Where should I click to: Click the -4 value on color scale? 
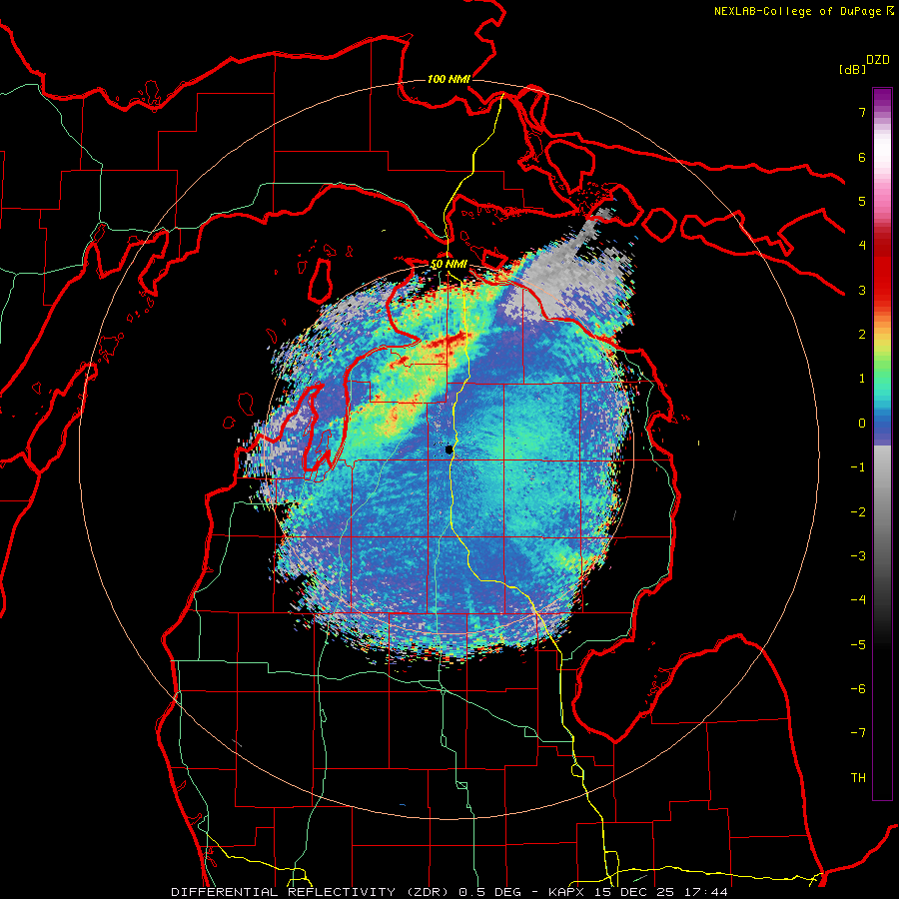[858, 600]
